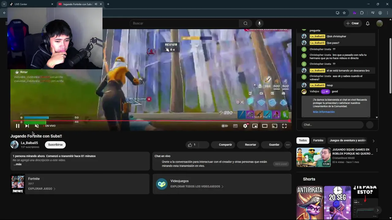
Task: Pause the live stream video
Action: click(x=17, y=126)
